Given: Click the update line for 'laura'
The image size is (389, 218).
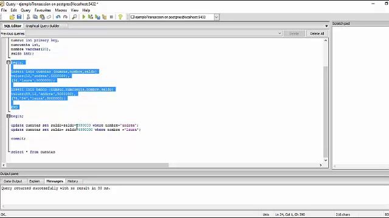Looking at the screenshot, I should 75,130.
